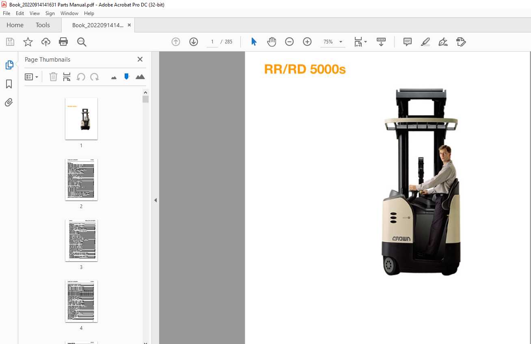Rotate page counterclockwise
The image size is (531, 344).
81,77
